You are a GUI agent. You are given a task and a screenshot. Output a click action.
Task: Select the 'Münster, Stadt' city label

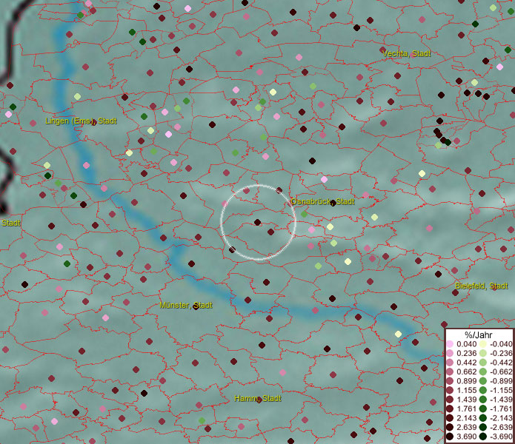[x=186, y=305]
